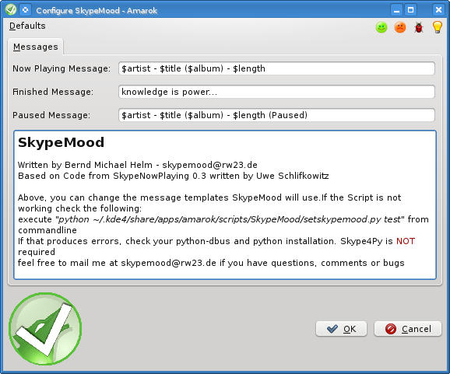Open the Defaults menu
The image size is (450, 374).
27,26
